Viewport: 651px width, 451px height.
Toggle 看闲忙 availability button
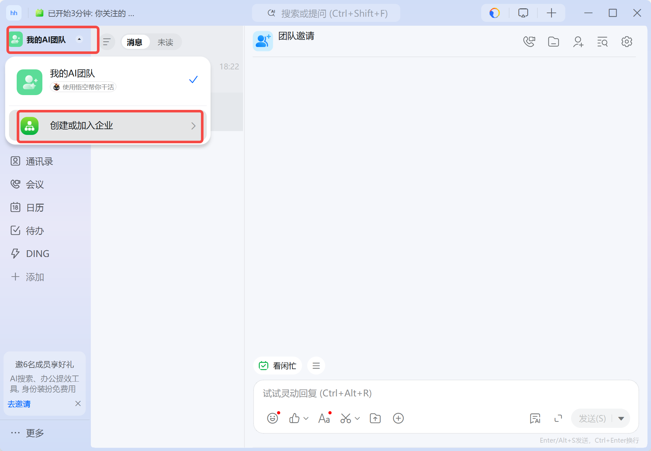(x=278, y=366)
